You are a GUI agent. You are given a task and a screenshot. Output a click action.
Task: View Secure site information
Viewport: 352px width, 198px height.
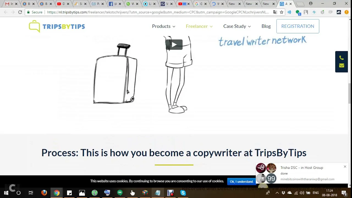coord(35,12)
